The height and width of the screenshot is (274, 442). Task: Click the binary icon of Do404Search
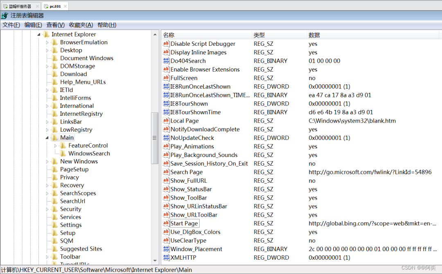[x=166, y=61]
